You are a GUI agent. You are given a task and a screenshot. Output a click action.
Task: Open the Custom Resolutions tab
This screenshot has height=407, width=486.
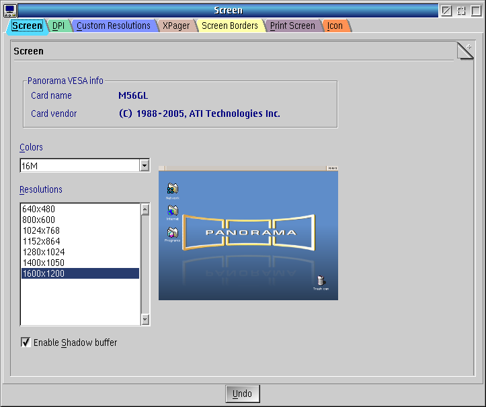[114, 26]
